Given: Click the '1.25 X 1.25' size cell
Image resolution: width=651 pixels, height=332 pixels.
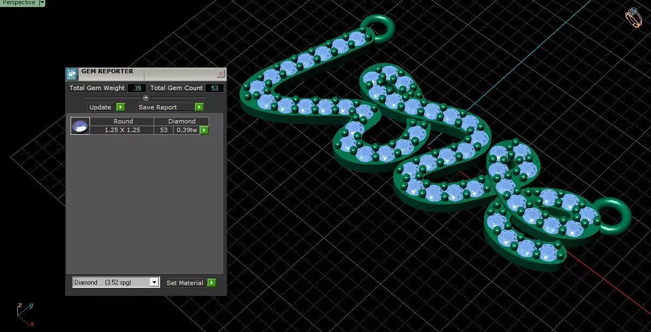Looking at the screenshot, I should [122, 130].
